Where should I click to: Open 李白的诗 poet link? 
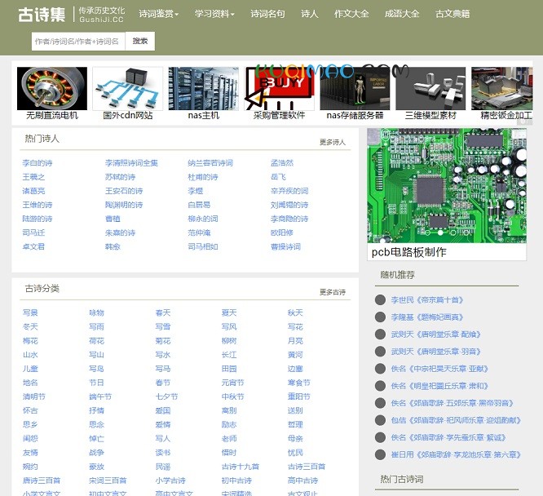click(38, 163)
